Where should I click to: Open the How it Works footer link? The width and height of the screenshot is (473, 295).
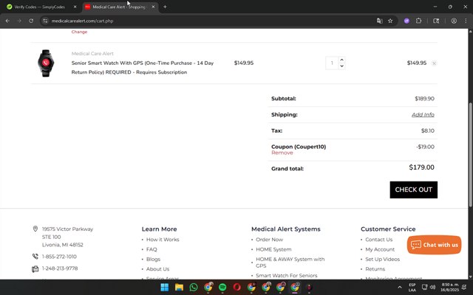(x=163, y=240)
